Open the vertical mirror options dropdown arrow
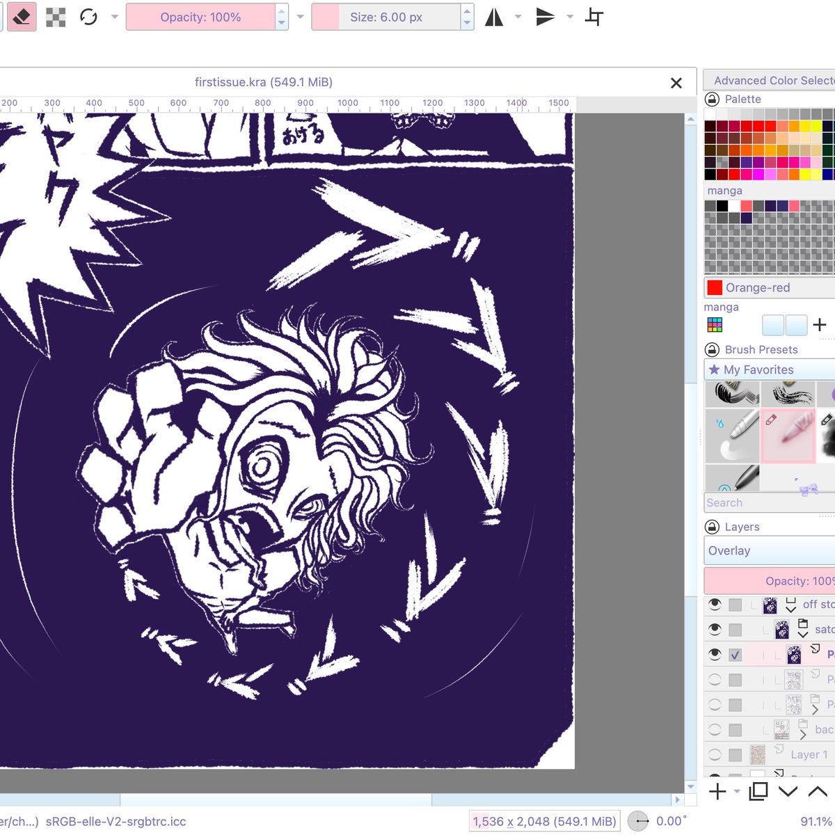This screenshot has width=835, height=835. pyautogui.click(x=570, y=17)
